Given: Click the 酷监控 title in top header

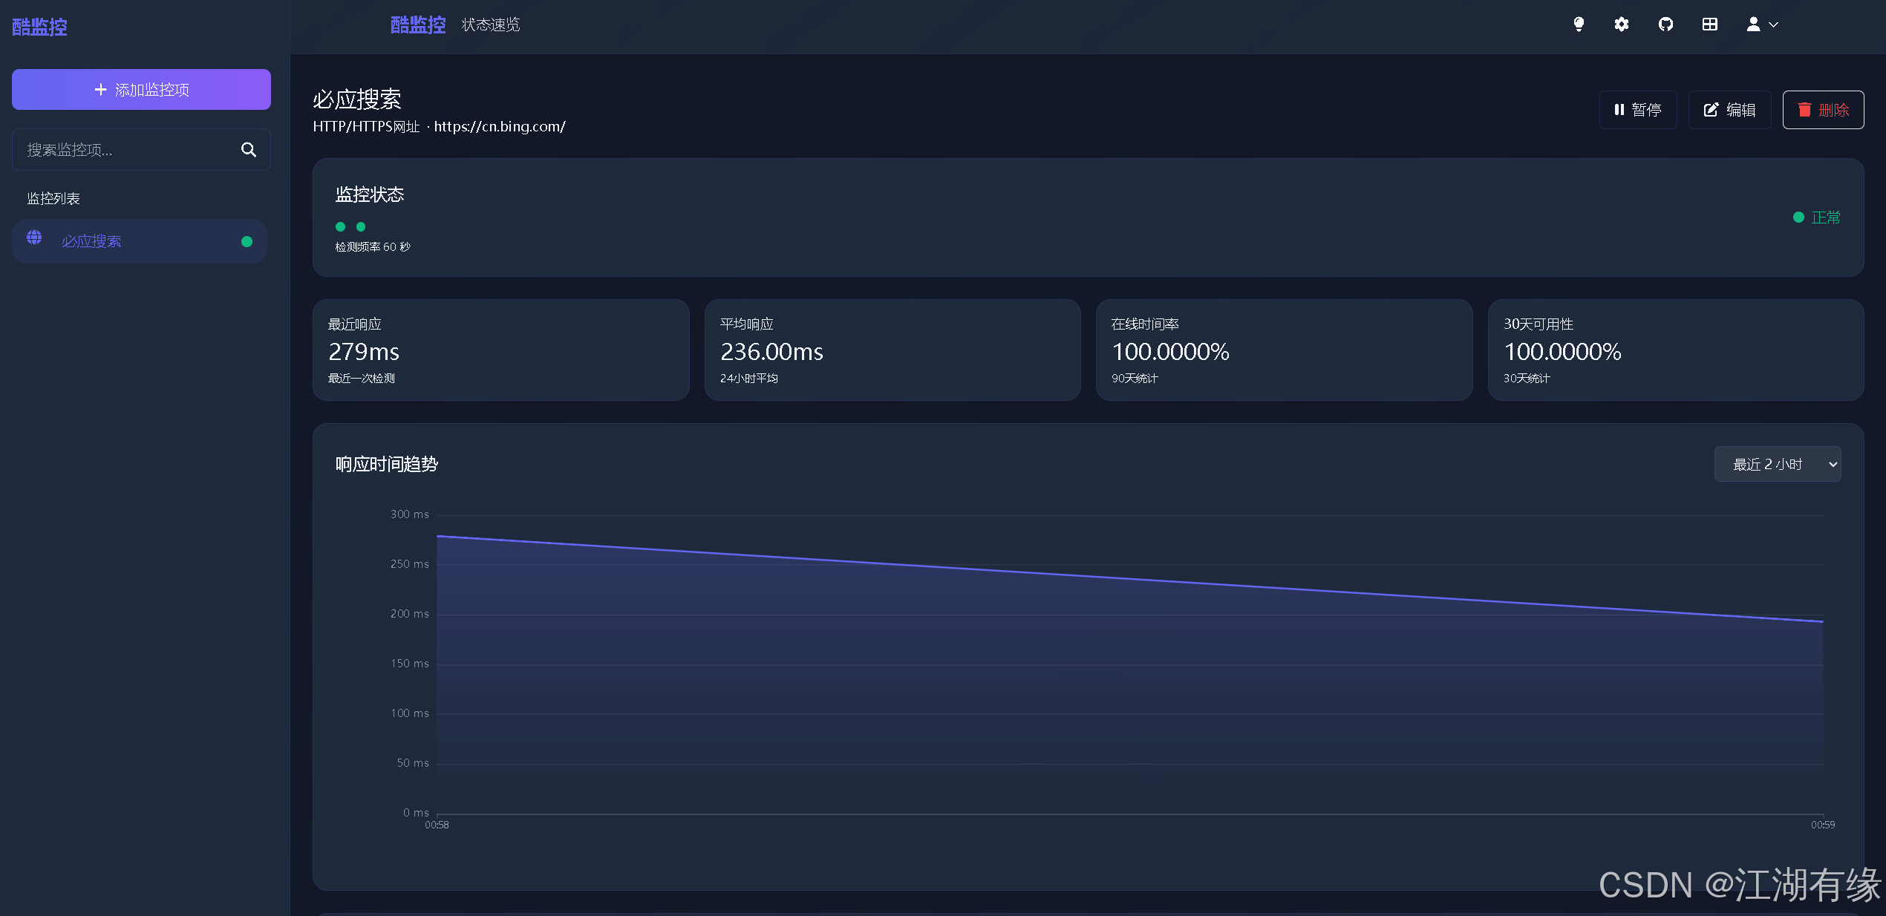Looking at the screenshot, I should point(418,25).
